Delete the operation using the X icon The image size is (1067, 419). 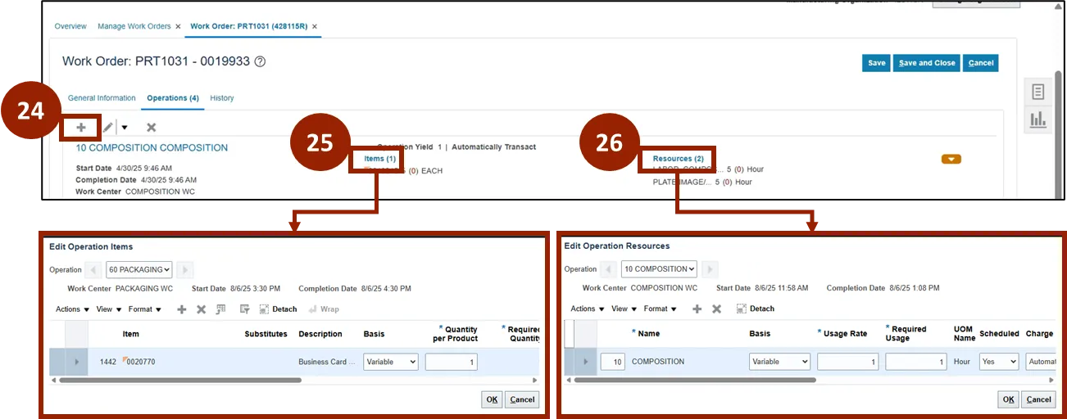[x=151, y=128]
